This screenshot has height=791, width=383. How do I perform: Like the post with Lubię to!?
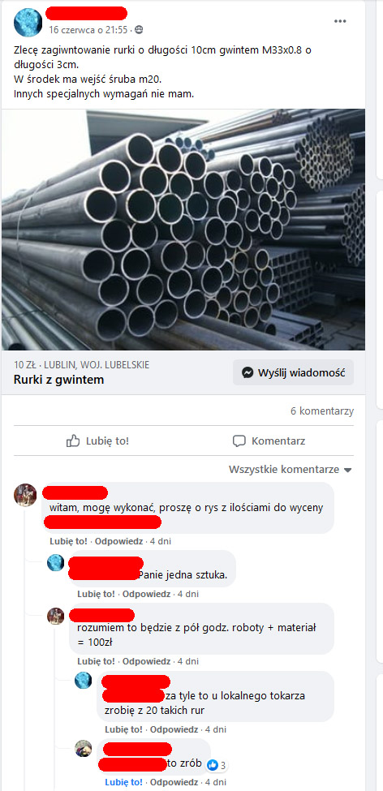click(x=98, y=441)
